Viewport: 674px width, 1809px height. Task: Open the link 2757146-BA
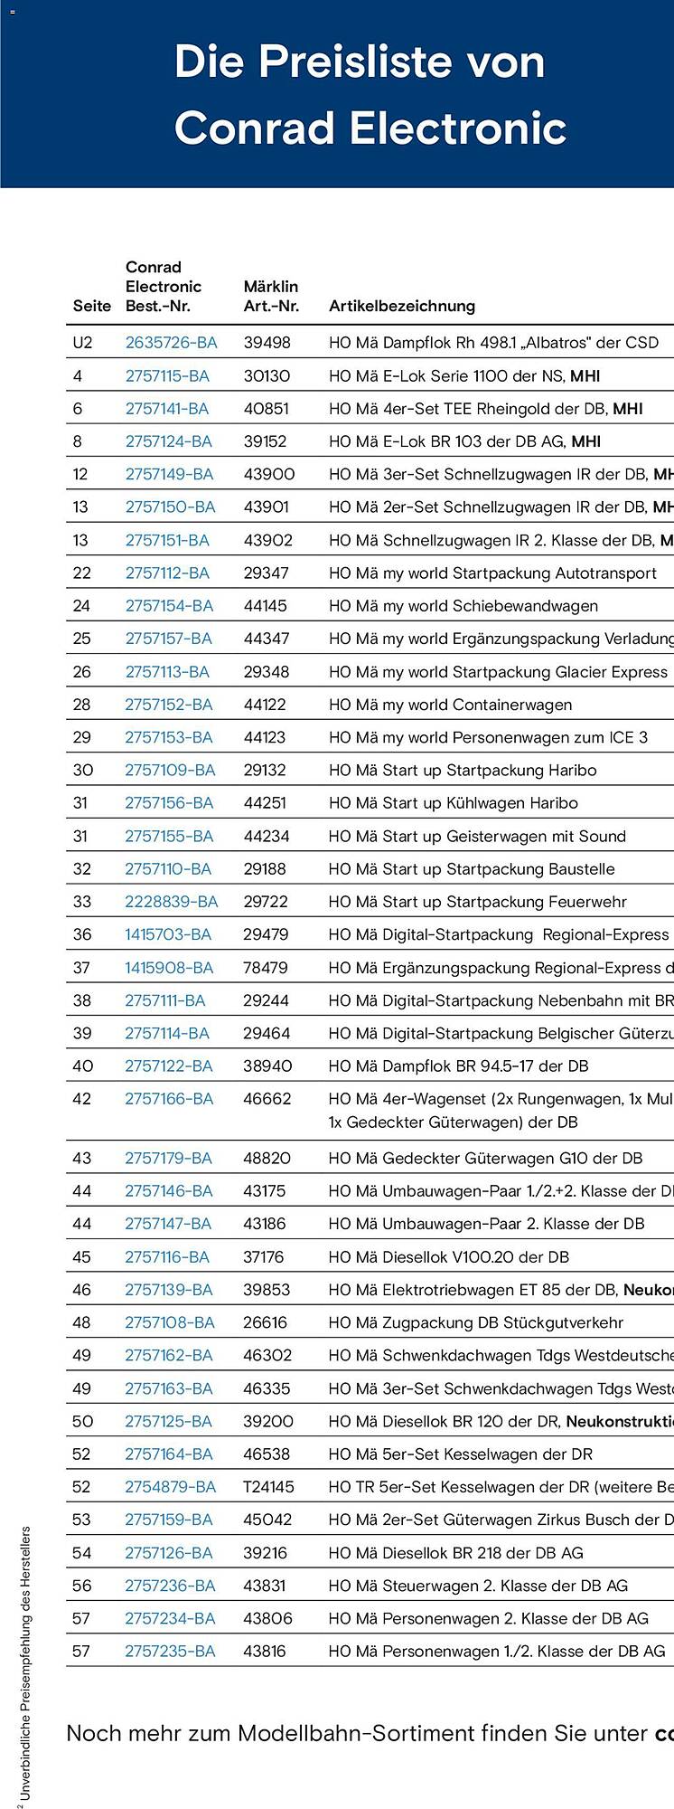point(169,1191)
